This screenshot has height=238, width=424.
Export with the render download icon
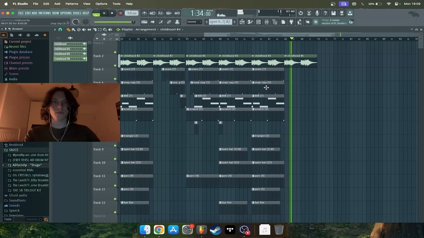(x=350, y=13)
